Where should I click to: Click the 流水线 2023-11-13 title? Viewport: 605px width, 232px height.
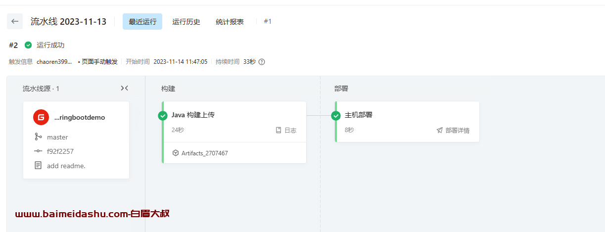coord(68,21)
